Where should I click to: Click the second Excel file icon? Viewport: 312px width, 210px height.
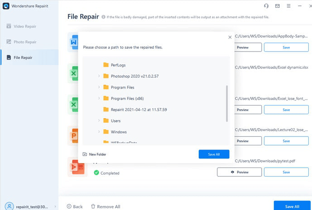coord(73,105)
